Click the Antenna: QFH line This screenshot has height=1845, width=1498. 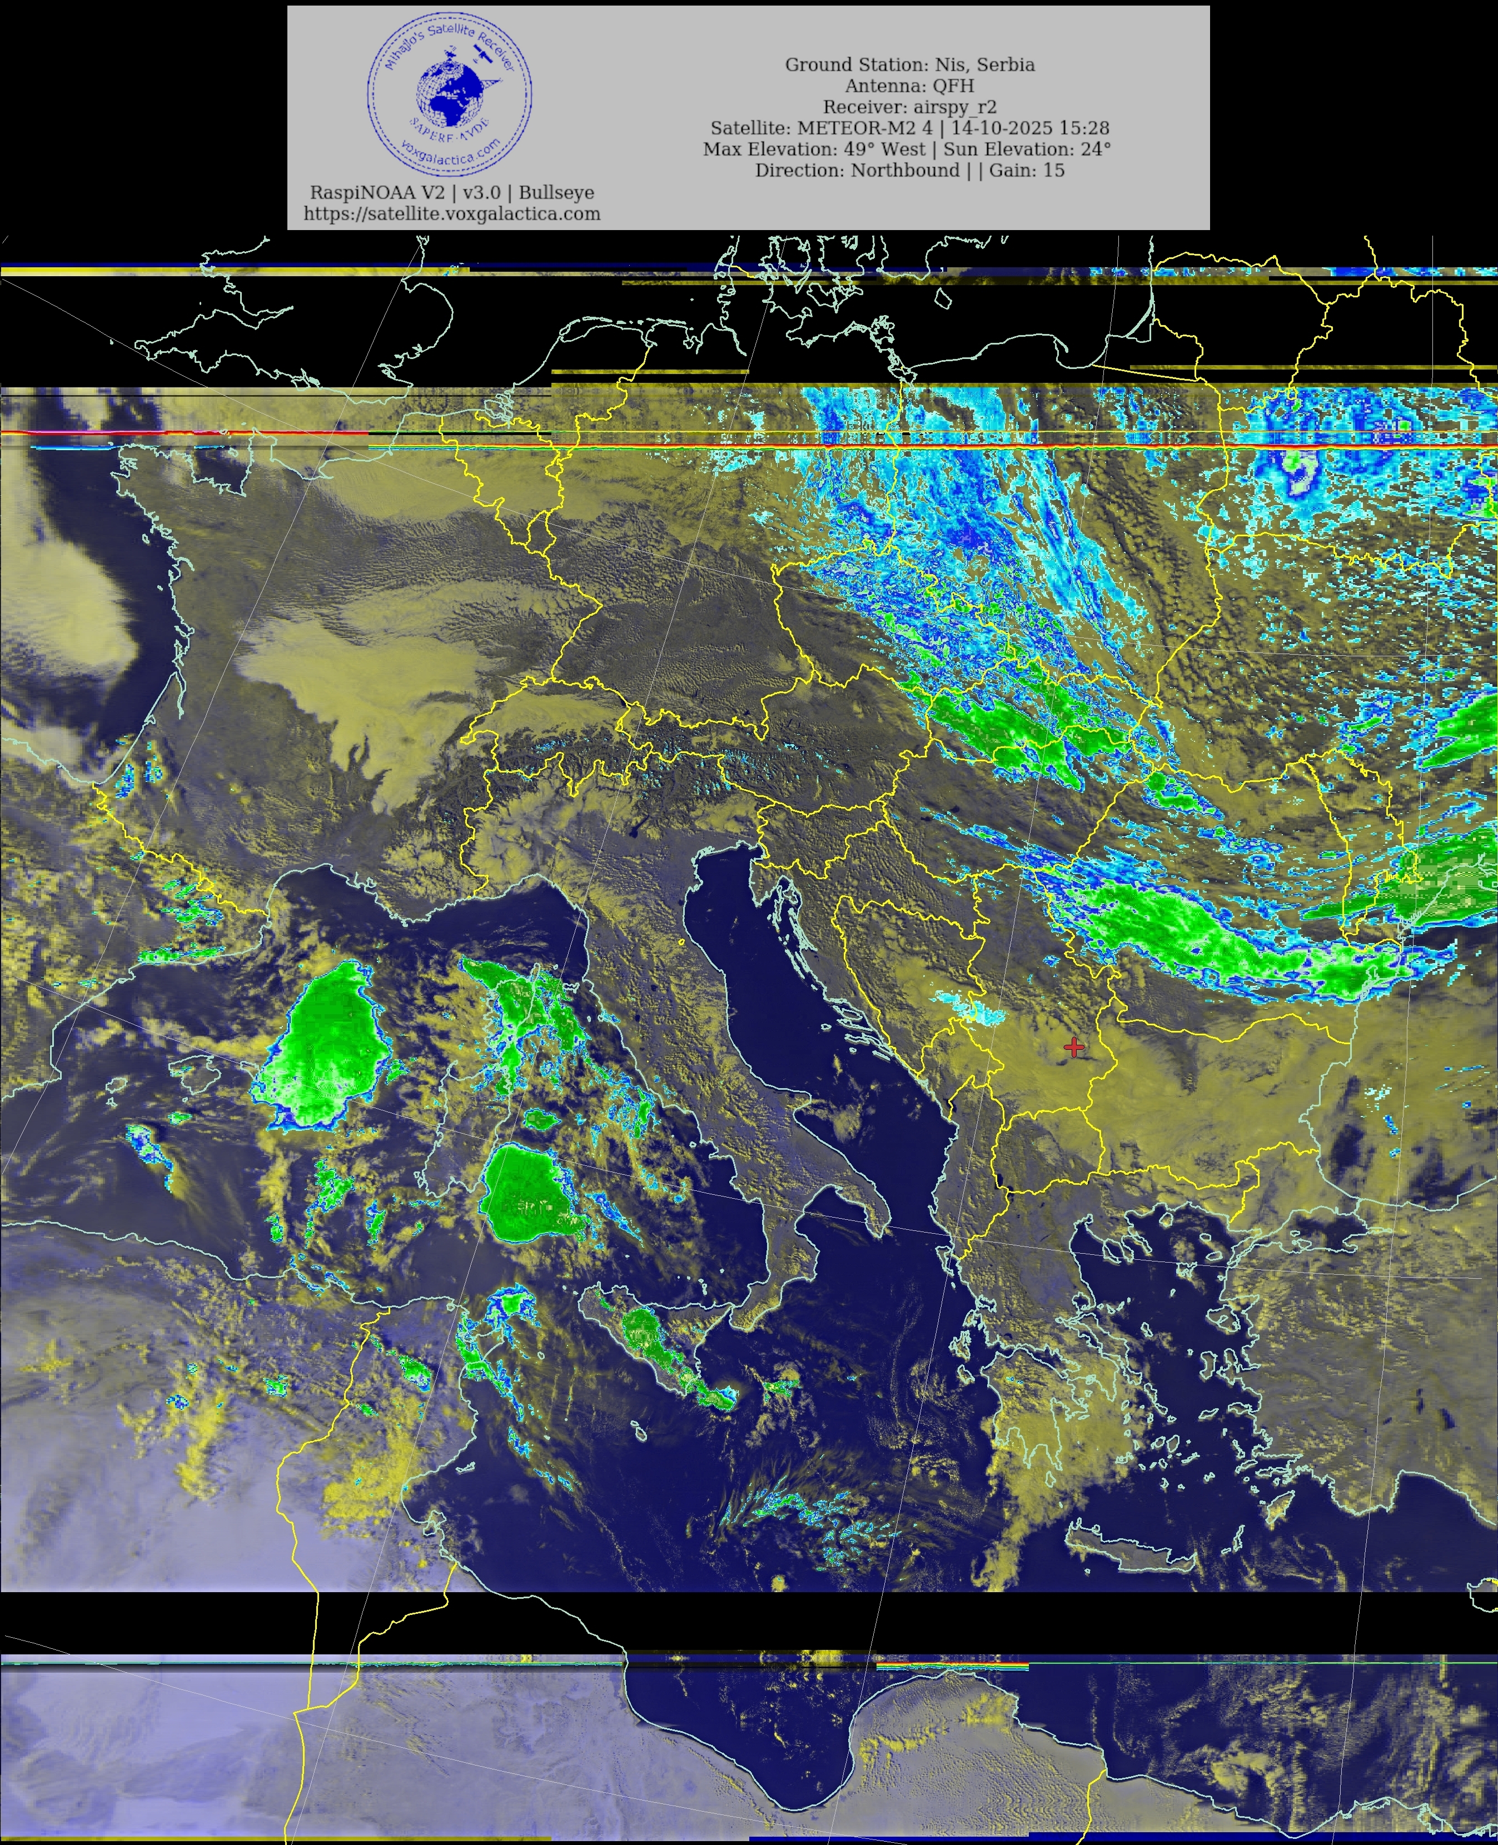pos(909,86)
